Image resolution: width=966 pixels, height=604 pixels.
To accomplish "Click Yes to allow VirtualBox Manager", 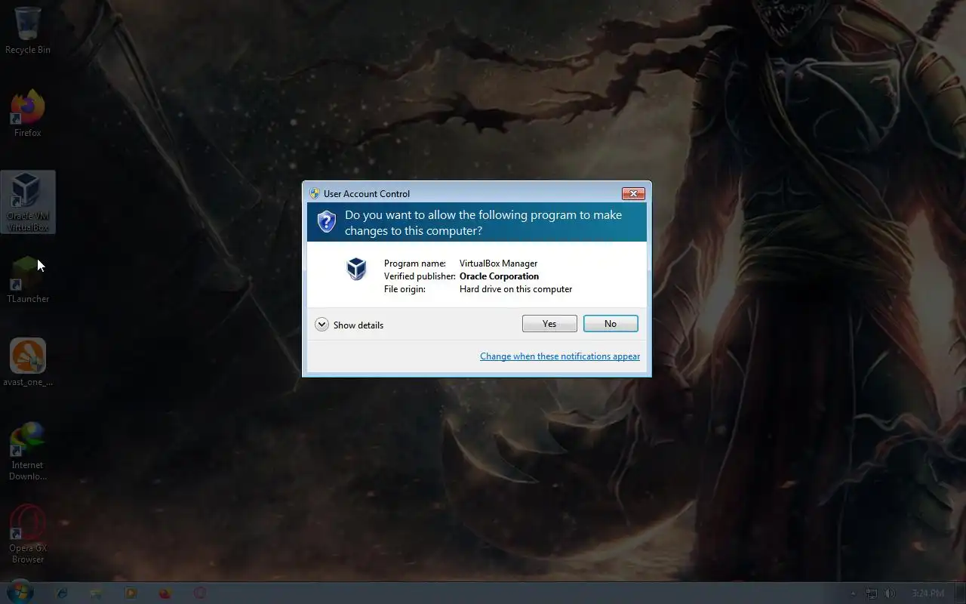I will 549,324.
